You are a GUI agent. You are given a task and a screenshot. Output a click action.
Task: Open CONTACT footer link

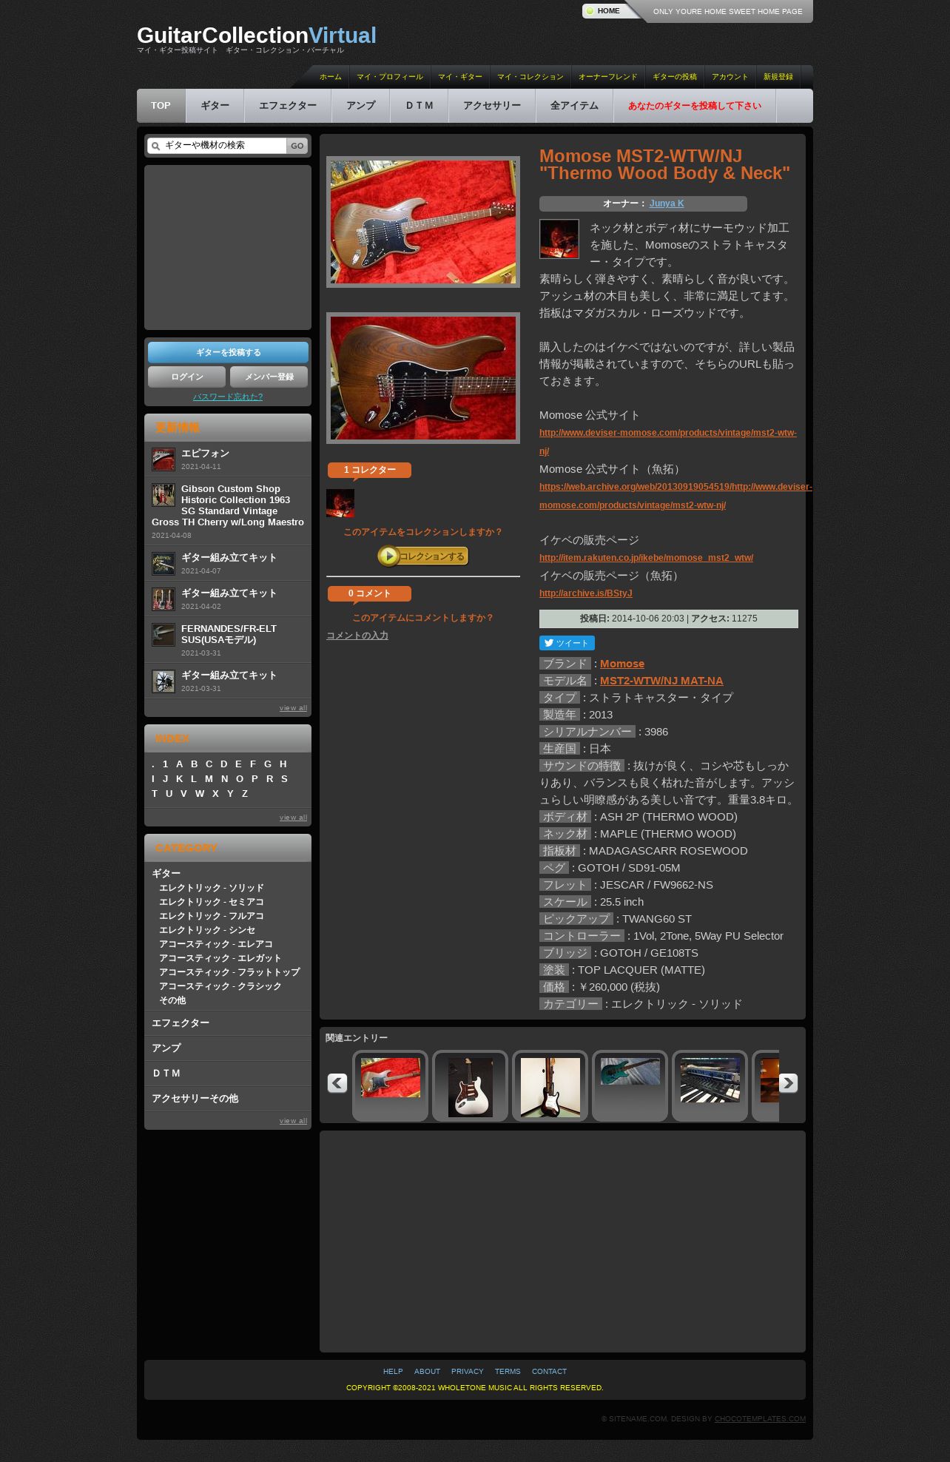(549, 1372)
